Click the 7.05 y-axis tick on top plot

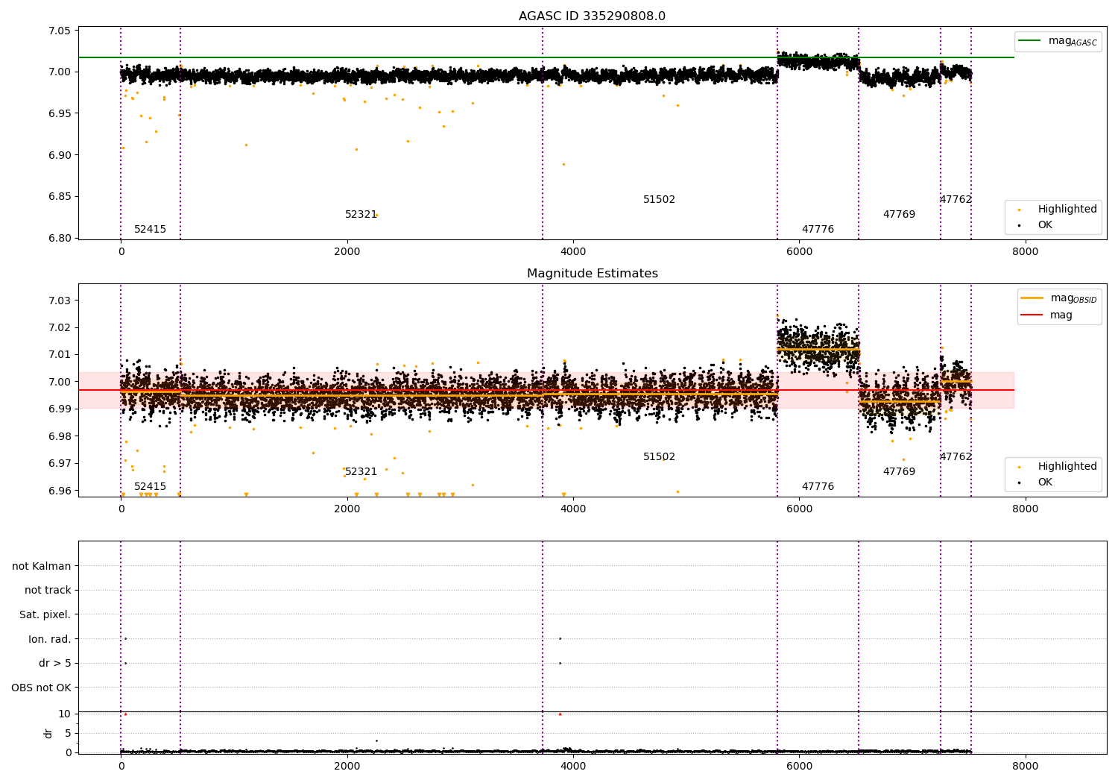coord(60,31)
